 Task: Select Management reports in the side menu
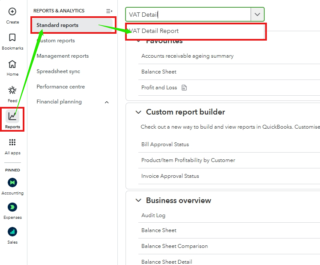[x=63, y=56]
